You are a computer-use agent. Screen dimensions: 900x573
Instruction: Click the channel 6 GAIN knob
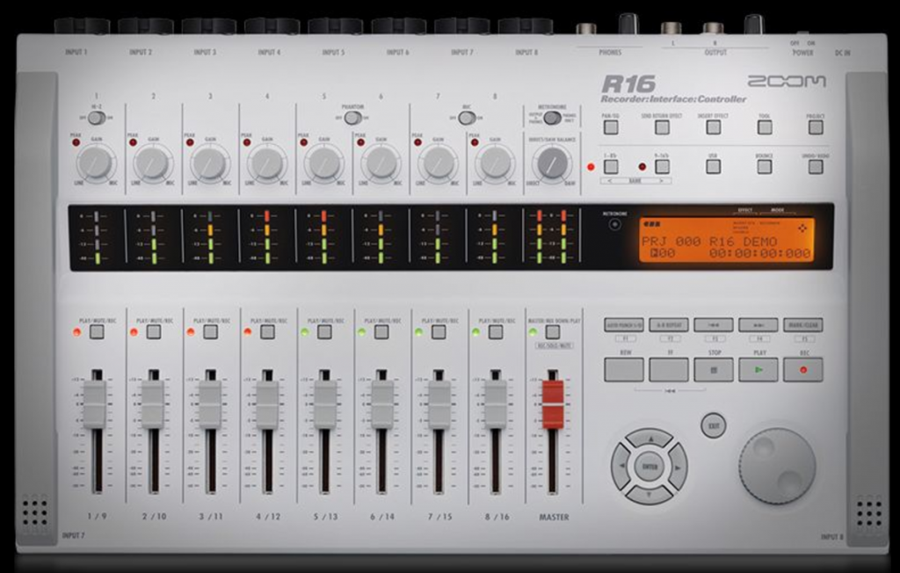[381, 163]
